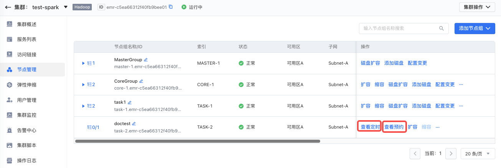Edit the MasterGroup name with pencil icon

(146, 60)
